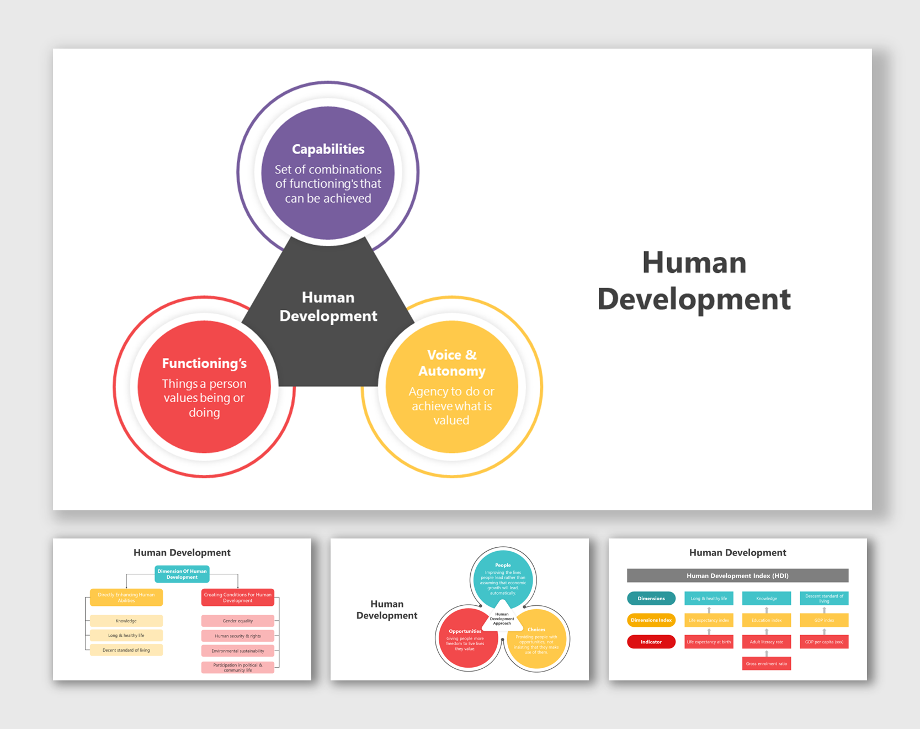920x729 pixels.
Task: Select the yellow 'Dimensions Index' pill label
Action: point(651,620)
